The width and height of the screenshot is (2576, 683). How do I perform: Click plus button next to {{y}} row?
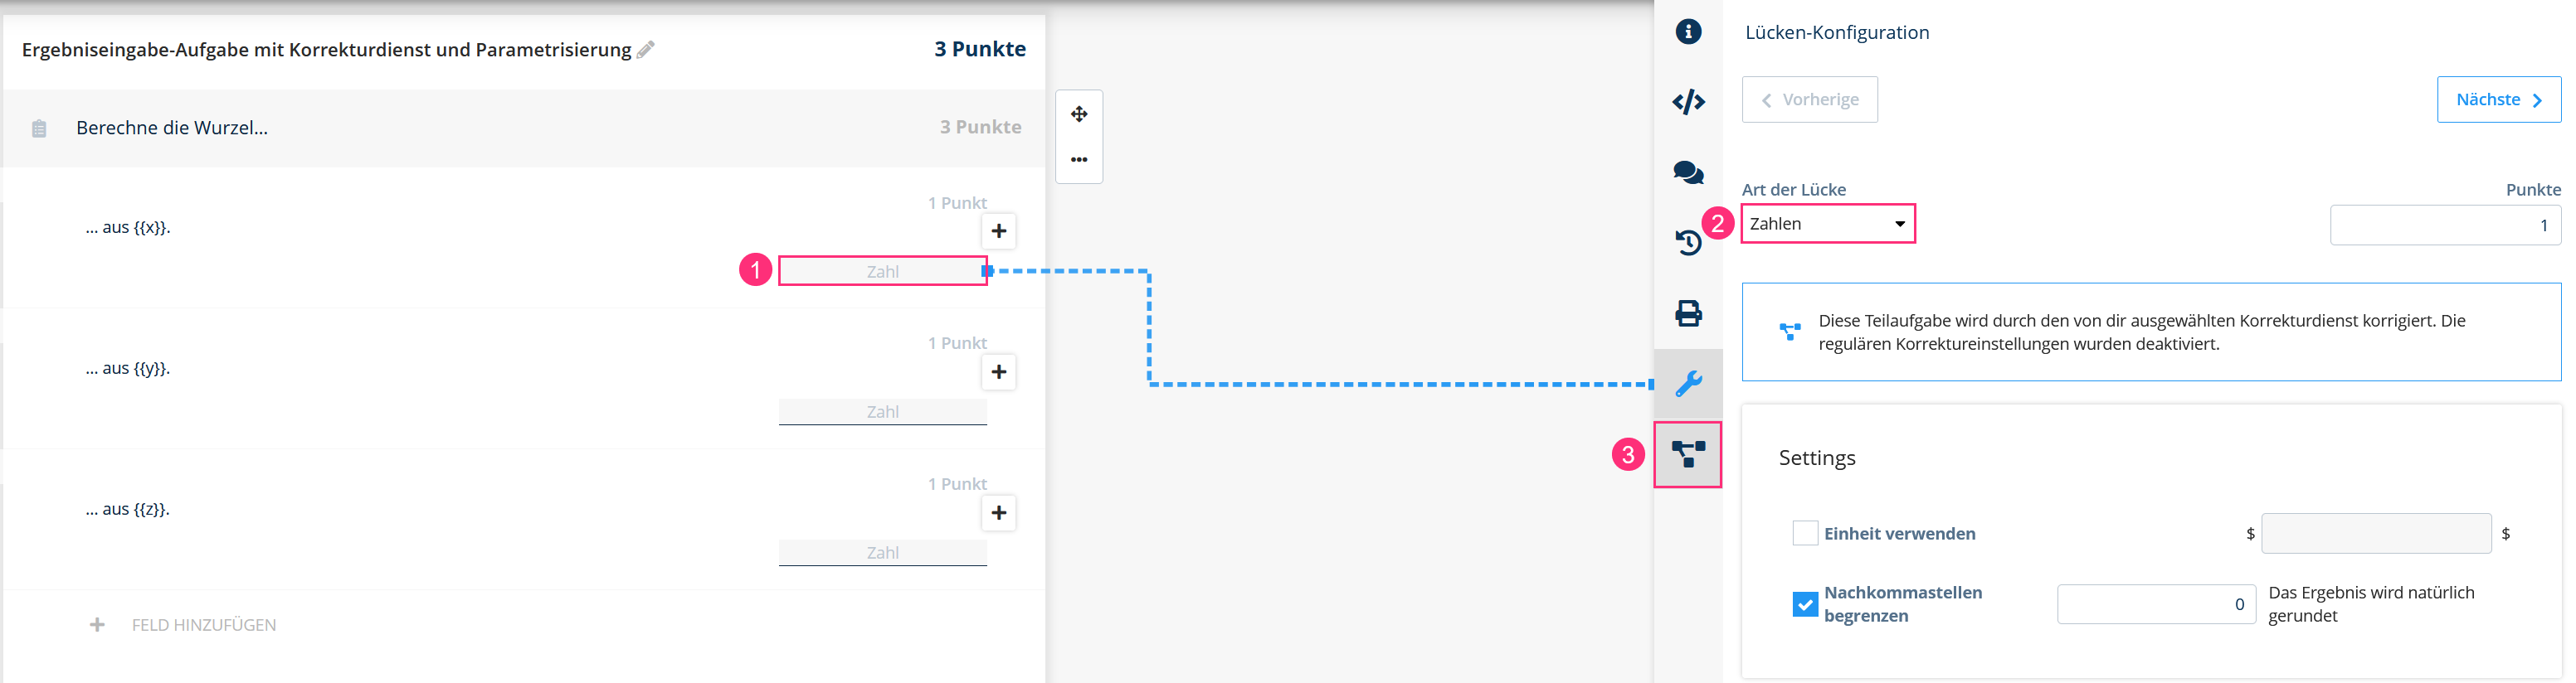(998, 372)
